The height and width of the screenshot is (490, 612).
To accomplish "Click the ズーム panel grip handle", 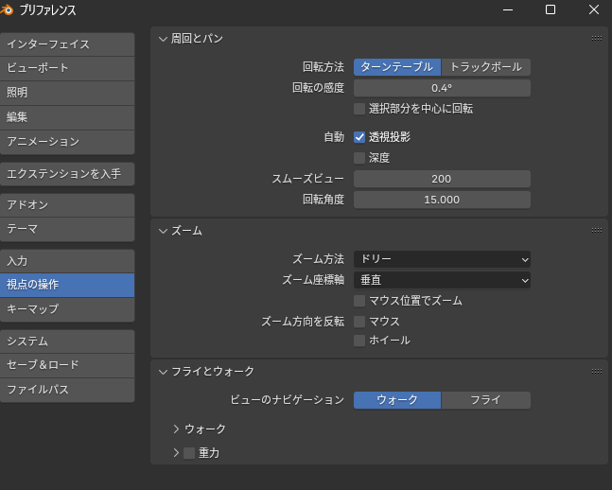I will [596, 231].
